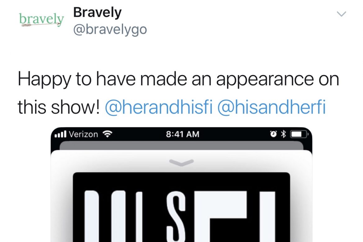Open the embedded phone screenshot image

(181, 185)
